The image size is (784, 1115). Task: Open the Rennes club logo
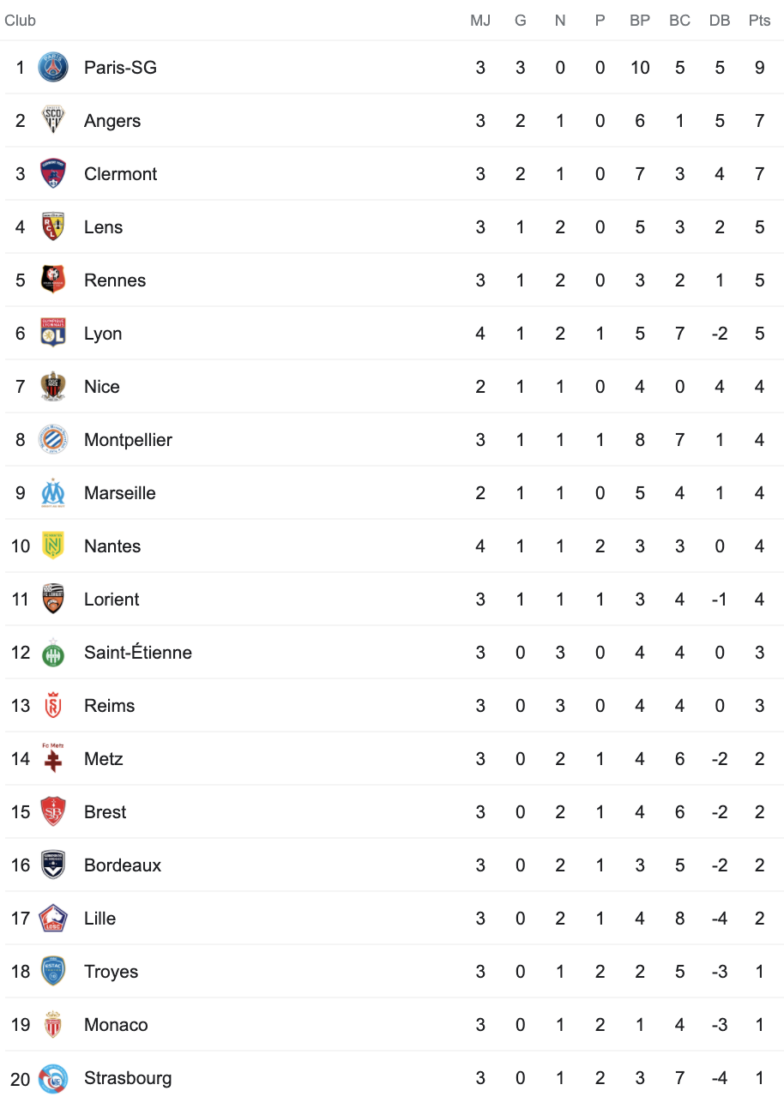53,280
